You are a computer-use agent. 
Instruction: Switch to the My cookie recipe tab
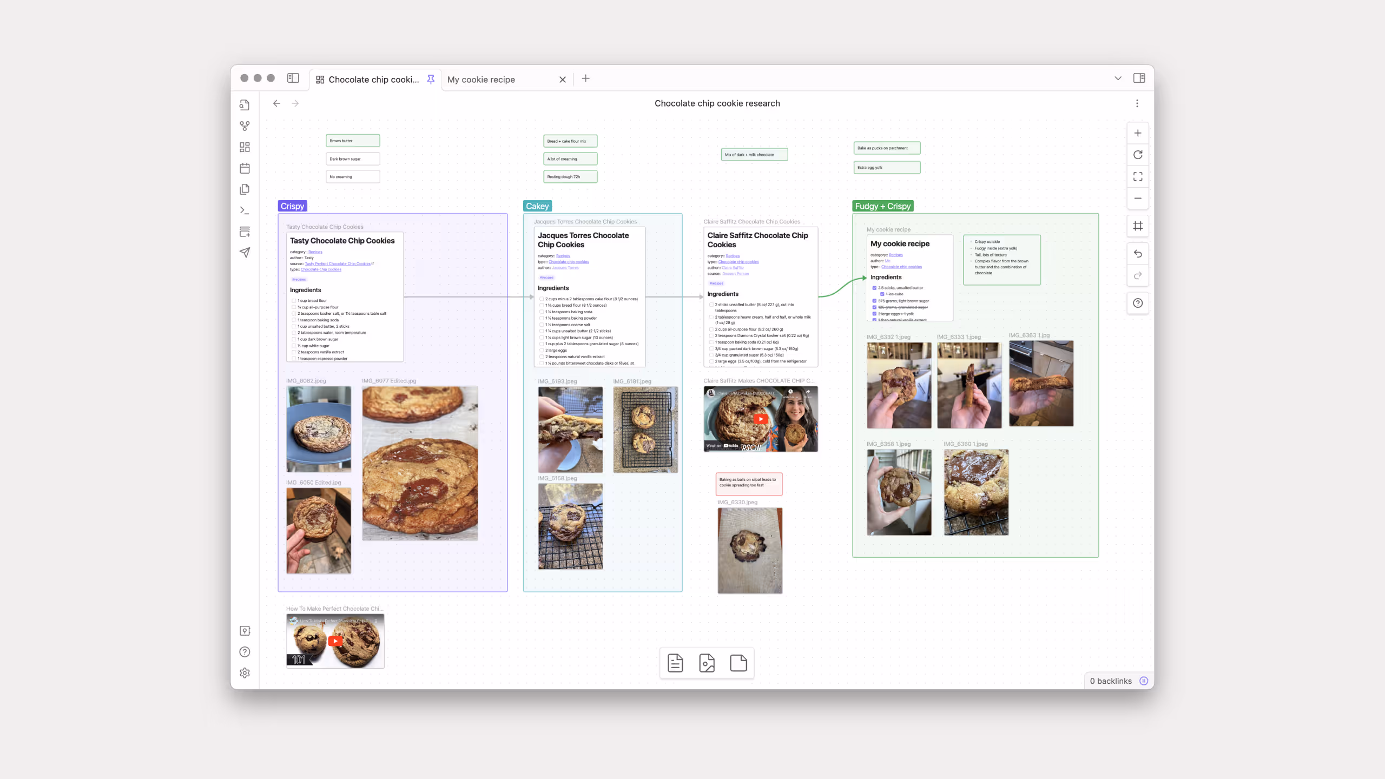(x=481, y=80)
